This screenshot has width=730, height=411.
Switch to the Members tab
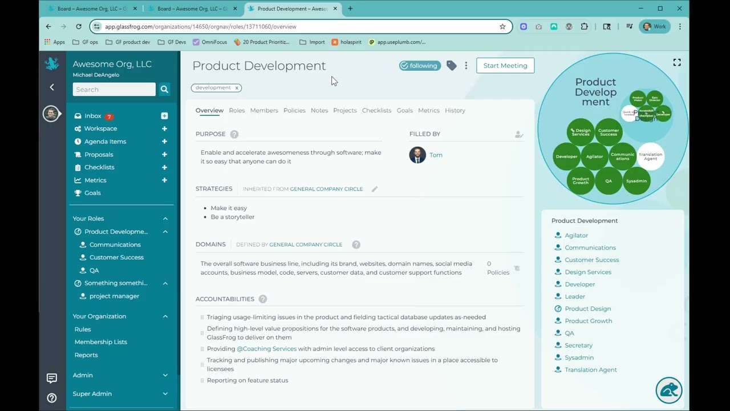coord(264,111)
